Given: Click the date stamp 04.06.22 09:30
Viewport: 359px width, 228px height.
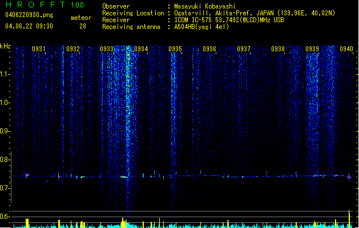Looking at the screenshot, I should [29, 26].
